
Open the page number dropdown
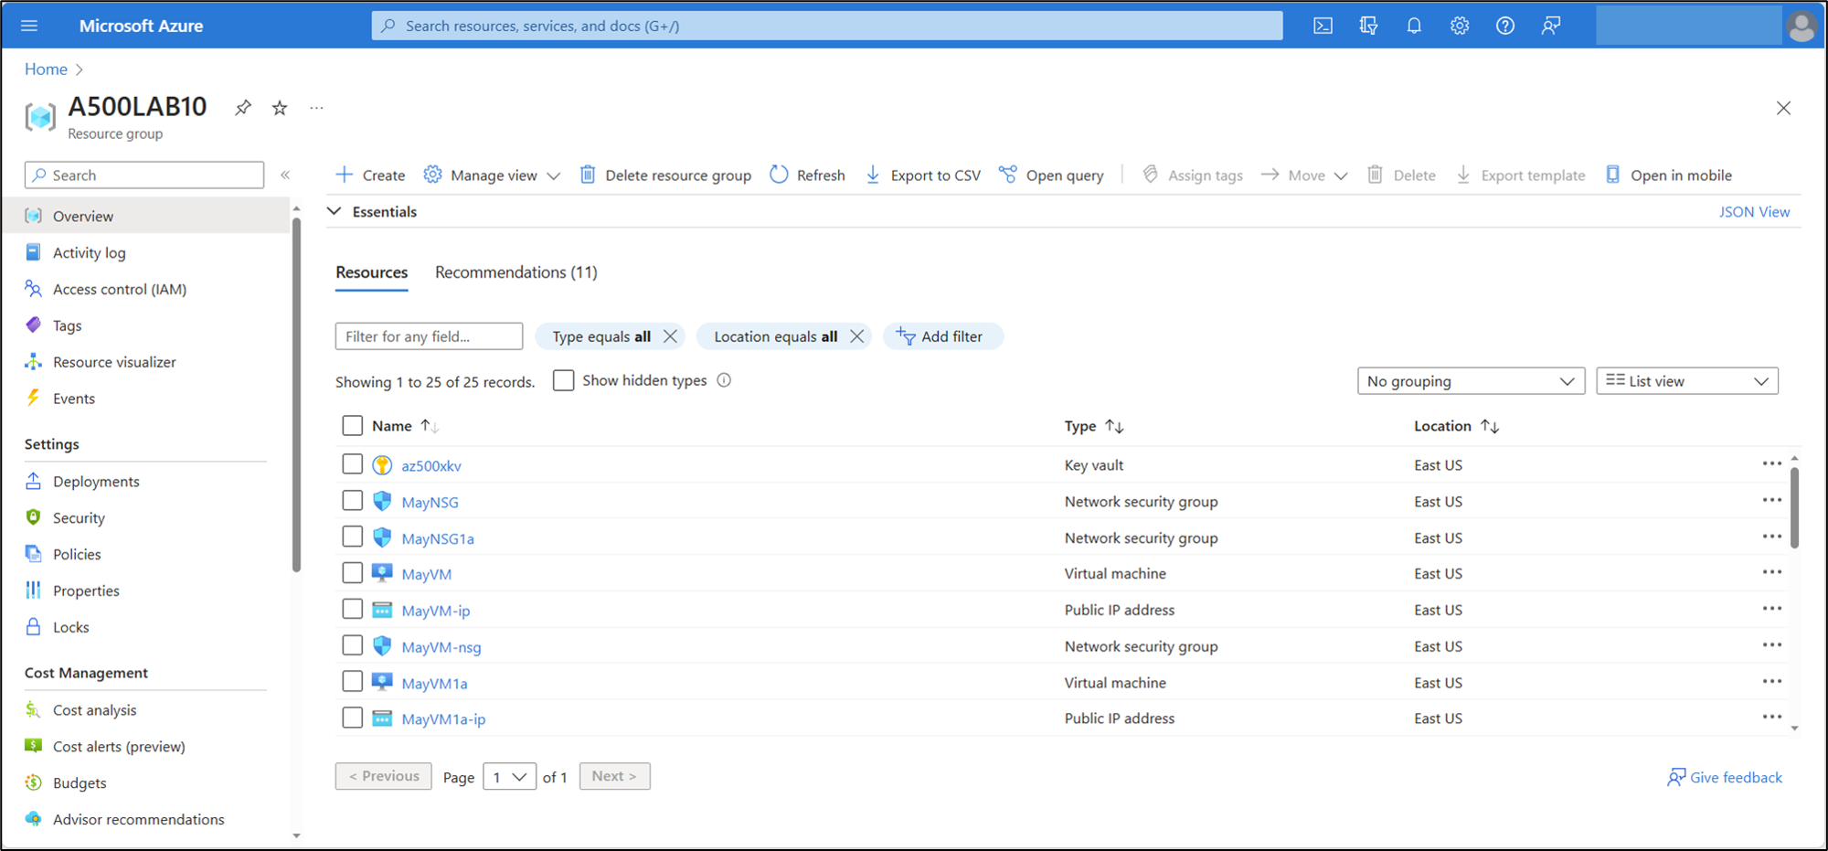pyautogui.click(x=509, y=776)
